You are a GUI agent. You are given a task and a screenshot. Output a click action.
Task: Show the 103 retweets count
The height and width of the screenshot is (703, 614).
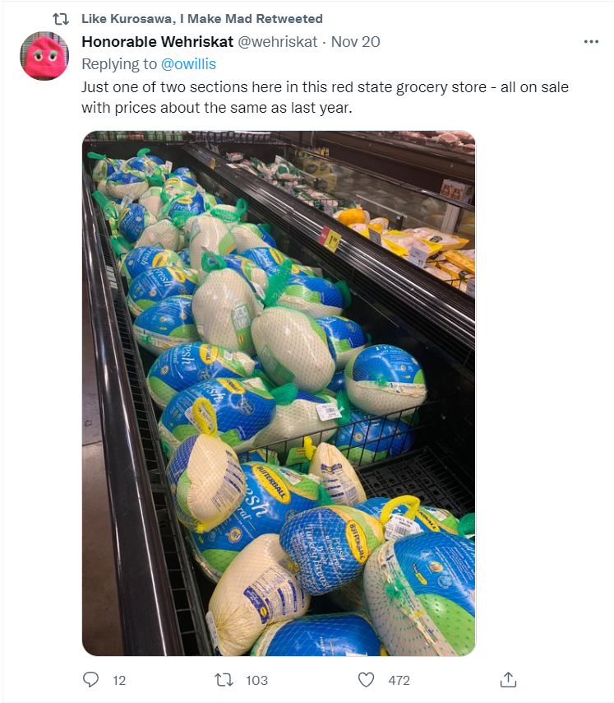(257, 681)
